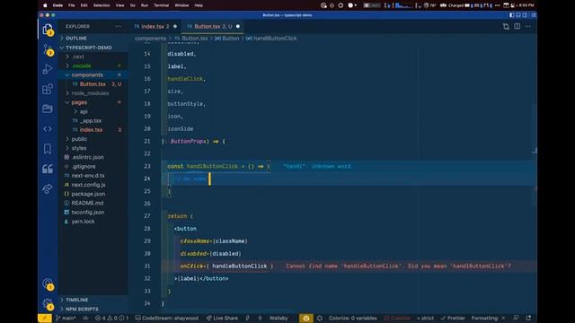Click Wallaby in the status bar

click(x=279, y=319)
